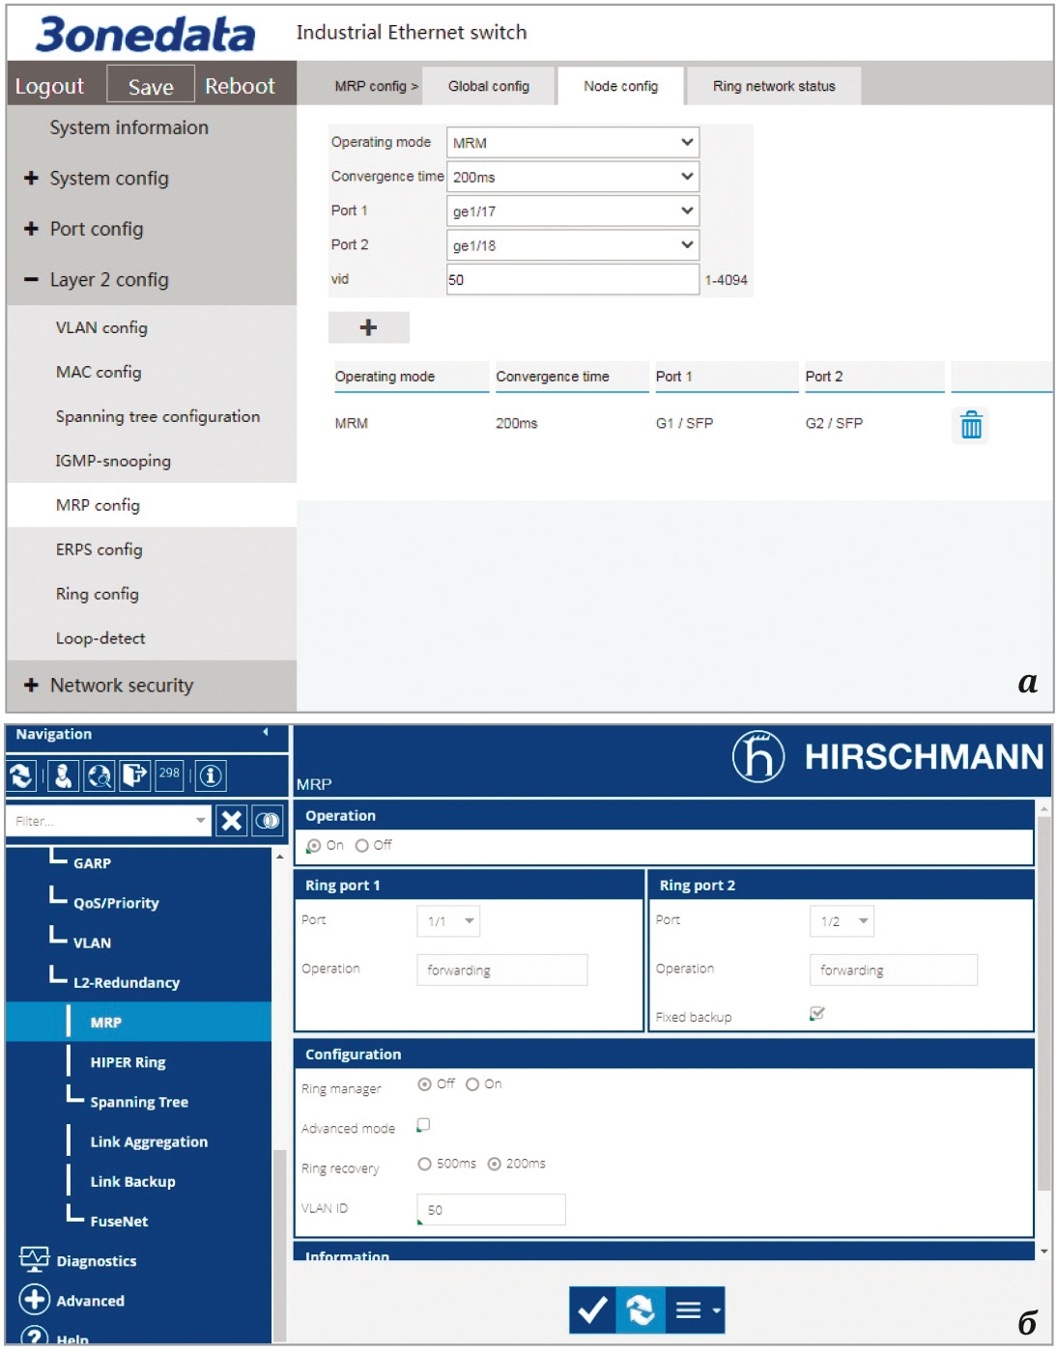Reload settings with the bottom refresh icon
This screenshot has width=1057, height=1351.
[640, 1310]
